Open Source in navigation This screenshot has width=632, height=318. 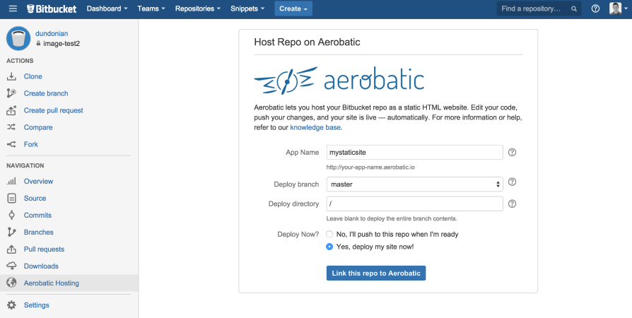35,198
